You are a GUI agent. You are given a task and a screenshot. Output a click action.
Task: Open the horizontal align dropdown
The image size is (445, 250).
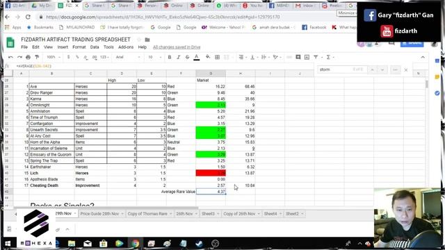pyautogui.click(x=243, y=57)
